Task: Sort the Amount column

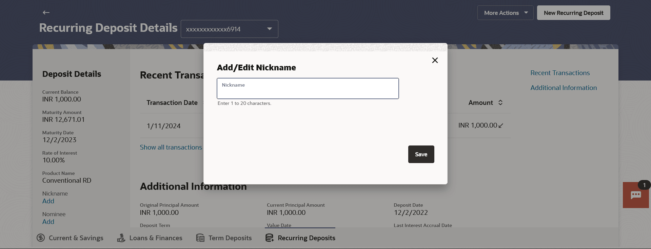Action: coord(500,103)
